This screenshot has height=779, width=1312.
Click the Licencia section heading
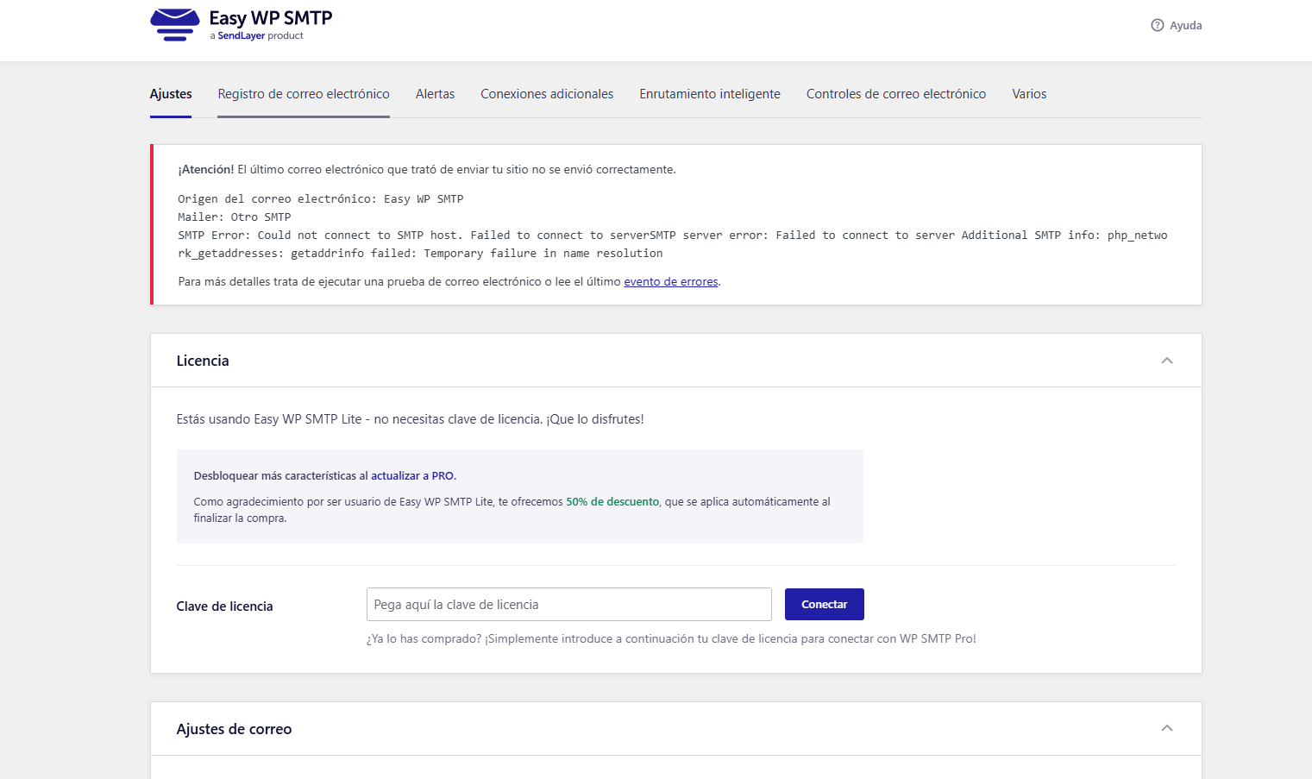click(x=203, y=361)
